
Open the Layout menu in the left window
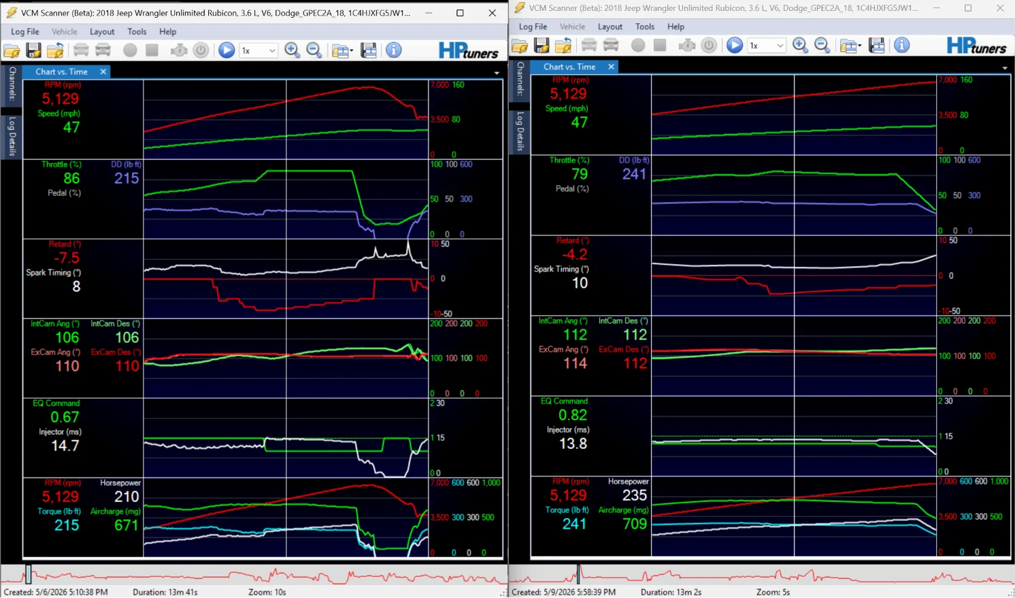click(x=102, y=31)
